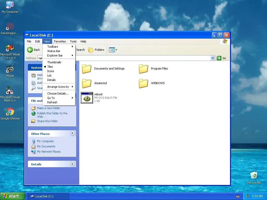Click the Share this folder icon

click(33, 121)
